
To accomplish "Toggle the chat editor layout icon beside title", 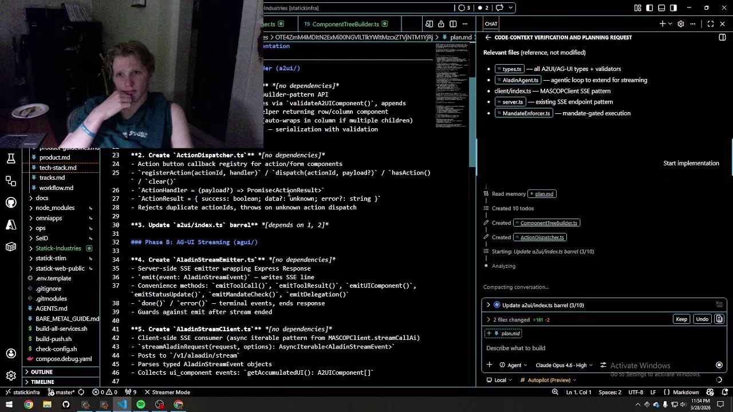I will tap(722, 37).
